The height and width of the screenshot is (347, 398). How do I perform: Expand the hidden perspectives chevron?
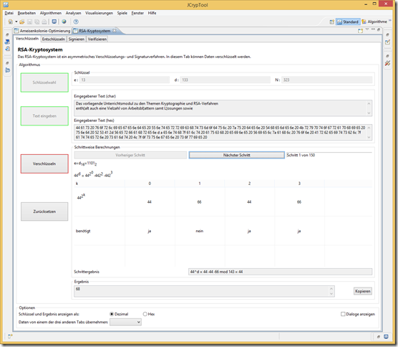pos(390,20)
